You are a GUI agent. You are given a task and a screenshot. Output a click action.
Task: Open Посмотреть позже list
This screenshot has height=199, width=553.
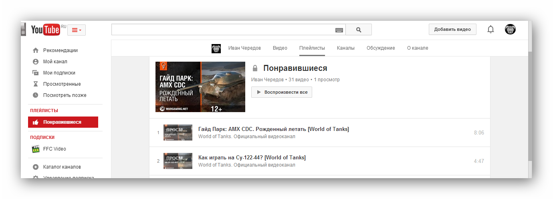point(65,95)
